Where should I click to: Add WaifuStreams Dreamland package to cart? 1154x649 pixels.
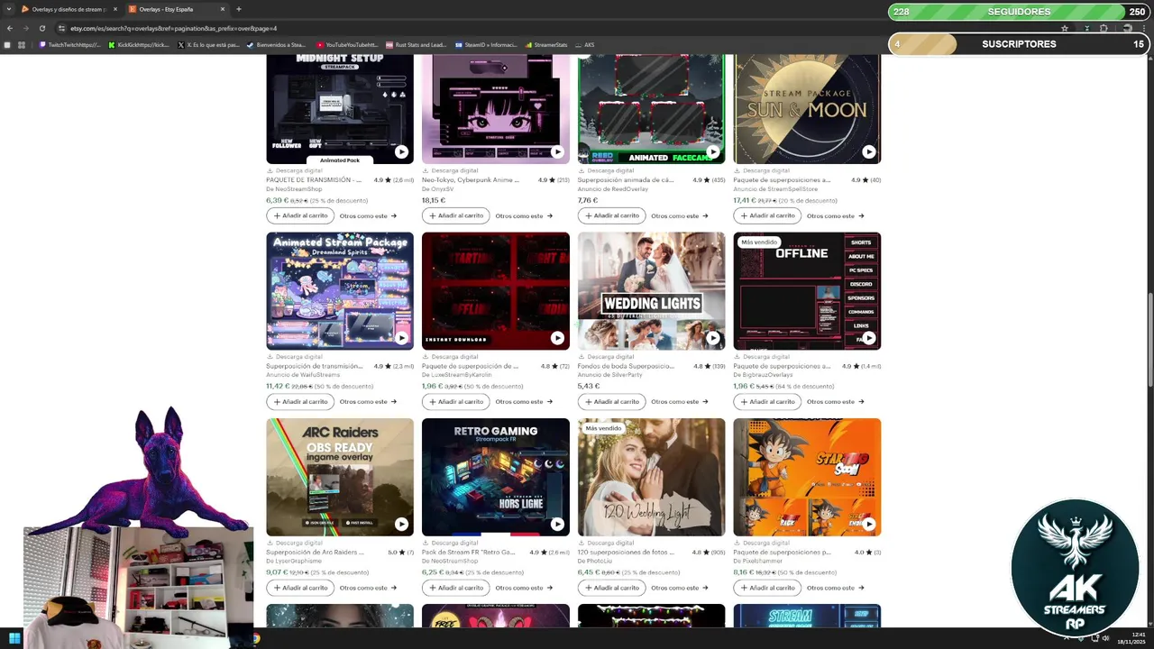(x=300, y=401)
